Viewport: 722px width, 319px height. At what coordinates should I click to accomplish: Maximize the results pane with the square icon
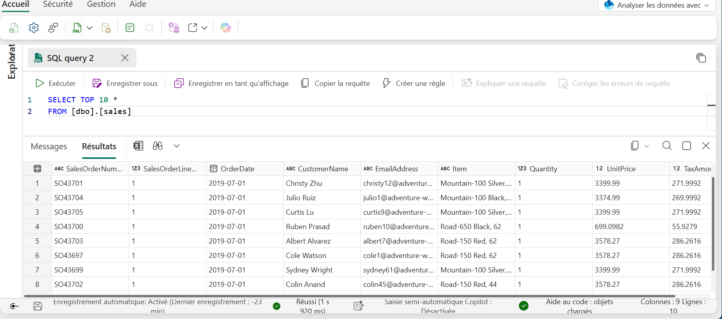click(687, 146)
